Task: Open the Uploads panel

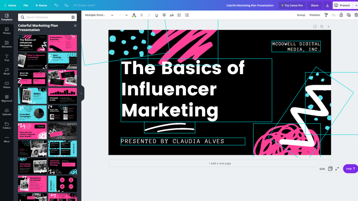Action: pos(7,112)
